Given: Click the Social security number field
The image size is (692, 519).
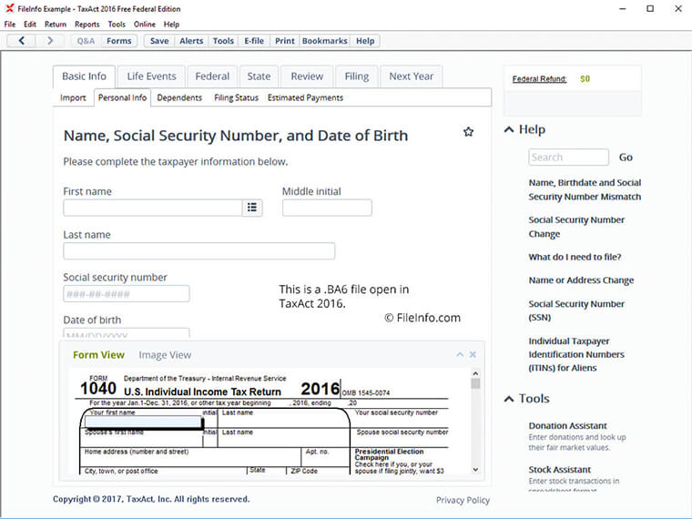Looking at the screenshot, I should tap(126, 293).
